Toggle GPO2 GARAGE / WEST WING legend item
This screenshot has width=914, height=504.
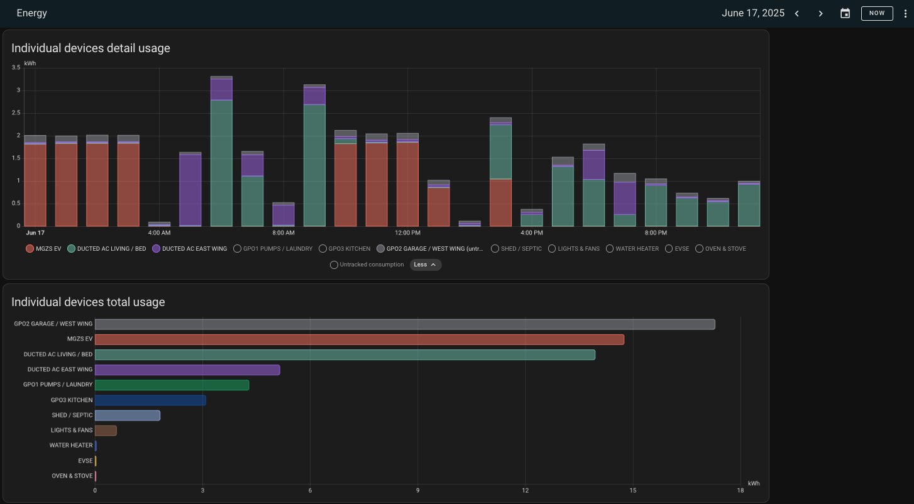pos(431,249)
